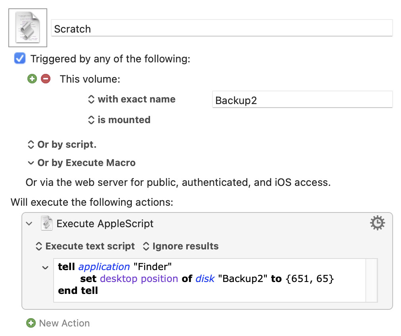Toggle the Triggered by any checkbox
The width and height of the screenshot is (401, 336).
pyautogui.click(x=19, y=59)
